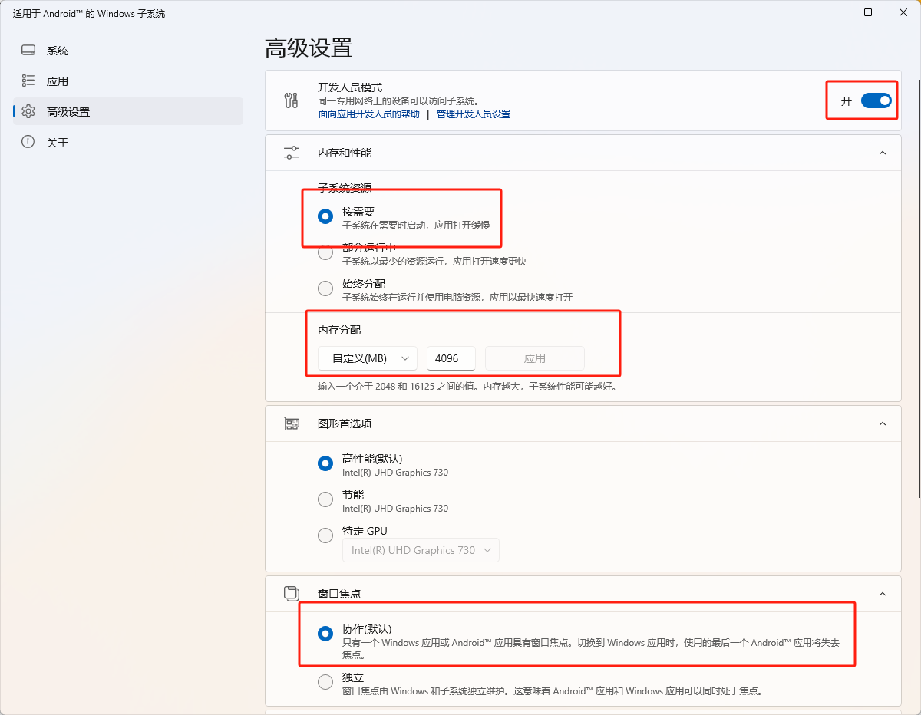Click the graphics preferences GPU icon
Screen dimensions: 921x715
tap(292, 423)
